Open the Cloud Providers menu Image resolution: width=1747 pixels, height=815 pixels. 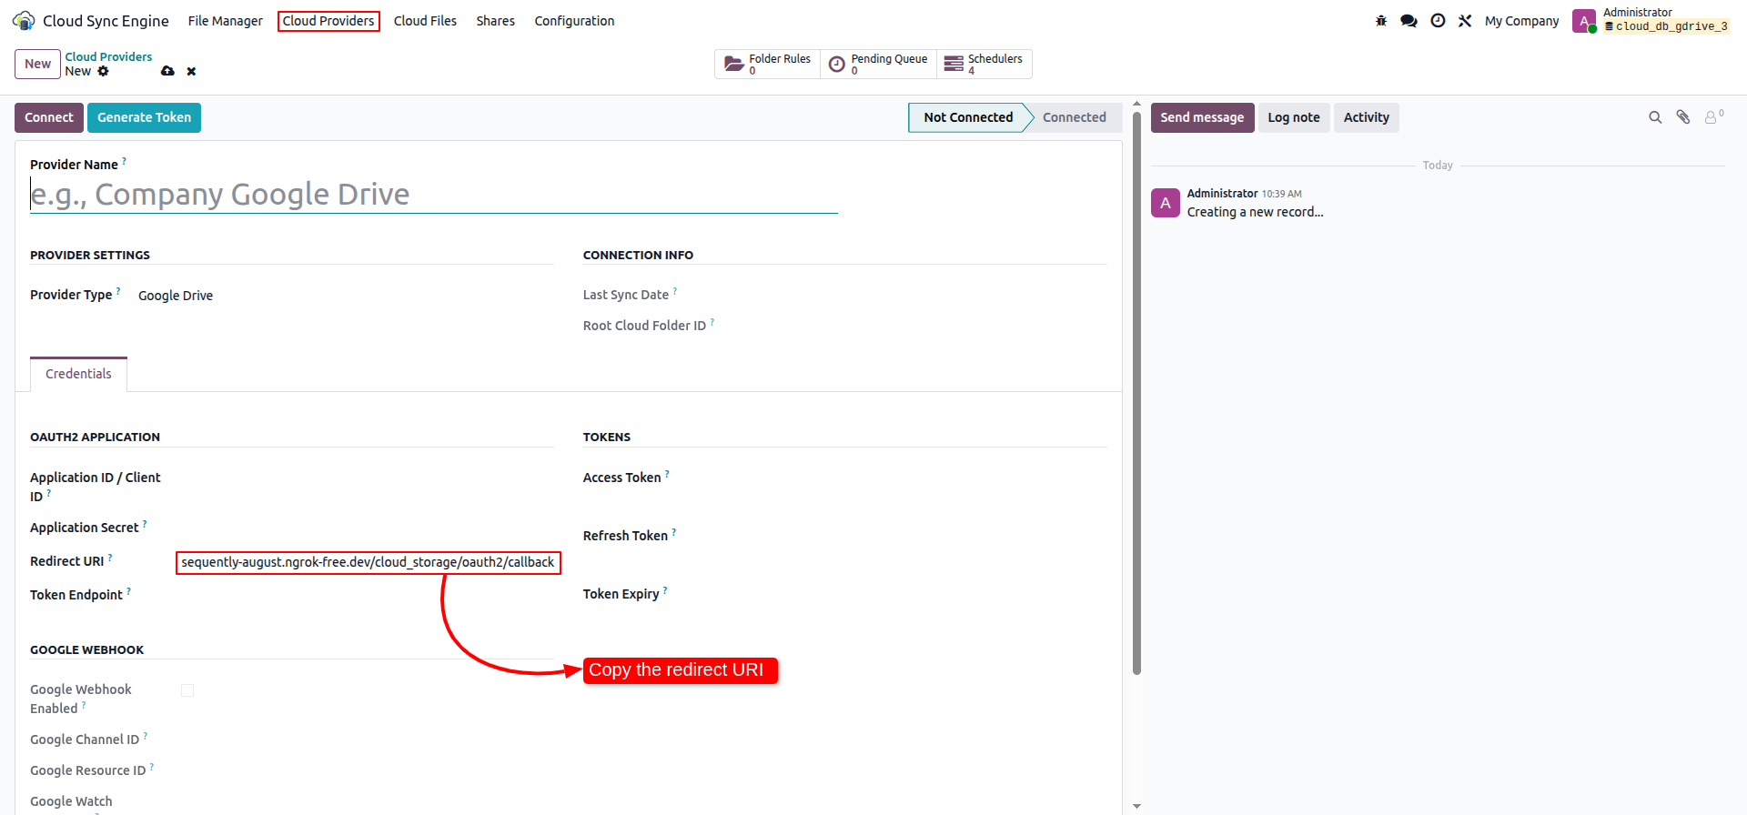point(328,21)
